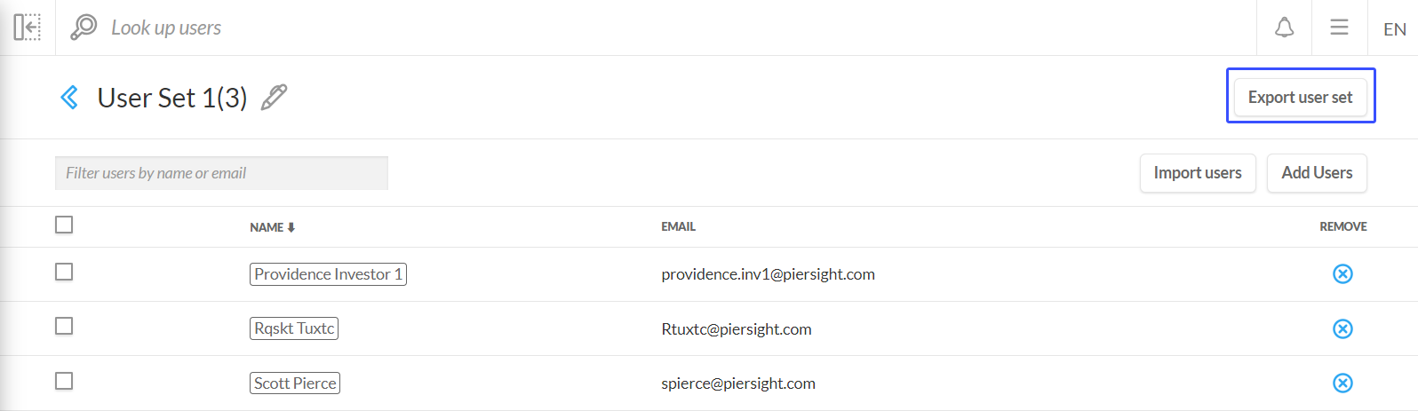Image resolution: width=1418 pixels, height=411 pixels.
Task: Click the user search magnifier icon
Action: click(x=84, y=28)
